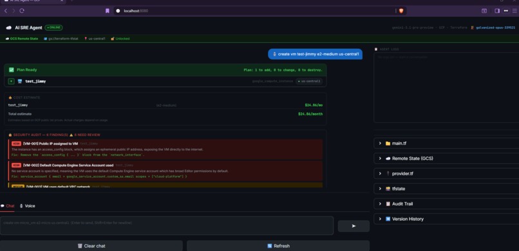The height and width of the screenshot is (251, 519).
Task: Reload the page with the browser reload icon
Action: pyautogui.click(x=22, y=11)
